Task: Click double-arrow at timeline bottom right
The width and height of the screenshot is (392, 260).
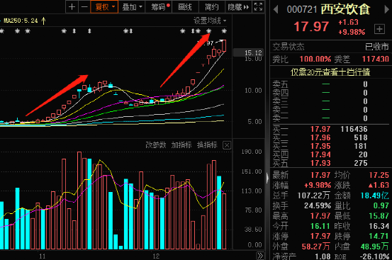Action: 260,256
